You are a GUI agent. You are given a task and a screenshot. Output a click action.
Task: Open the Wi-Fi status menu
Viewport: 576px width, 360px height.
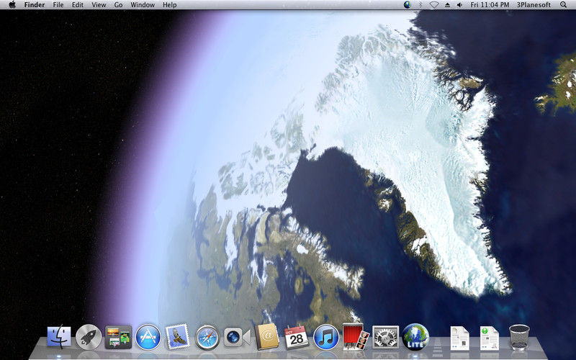click(x=434, y=5)
